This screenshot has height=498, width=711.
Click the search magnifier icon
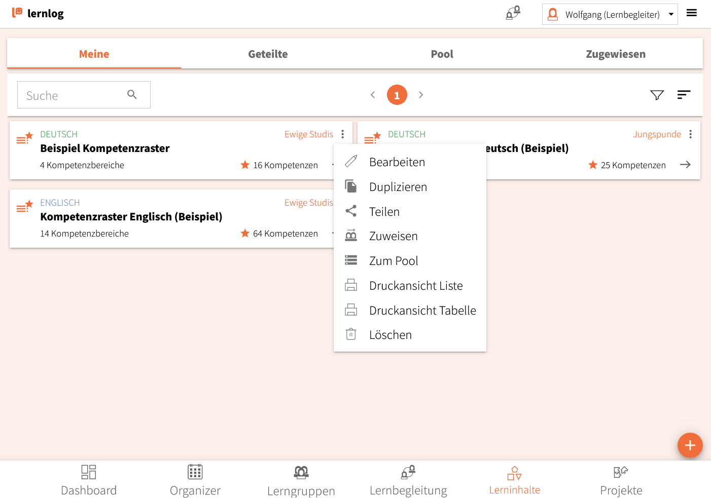tap(132, 95)
